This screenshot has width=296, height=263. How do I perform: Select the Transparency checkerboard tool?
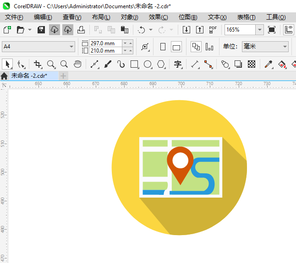252,64
